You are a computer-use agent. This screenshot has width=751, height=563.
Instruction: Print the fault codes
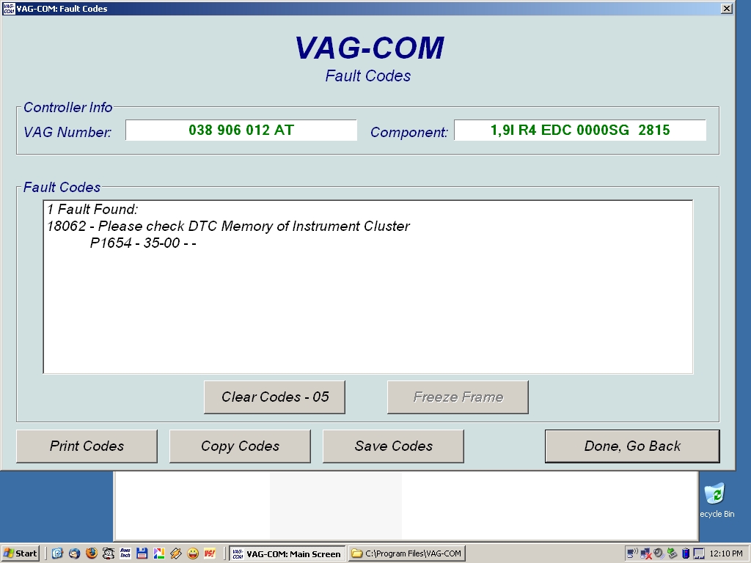pos(87,446)
